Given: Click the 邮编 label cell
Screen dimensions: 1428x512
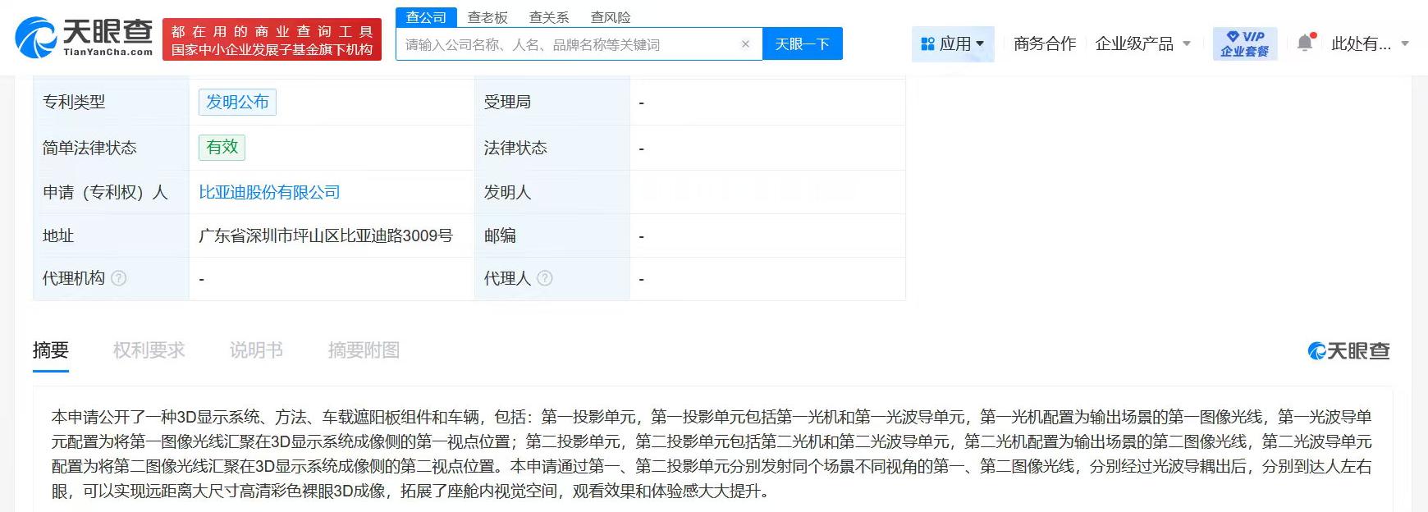Looking at the screenshot, I should 552,235.
